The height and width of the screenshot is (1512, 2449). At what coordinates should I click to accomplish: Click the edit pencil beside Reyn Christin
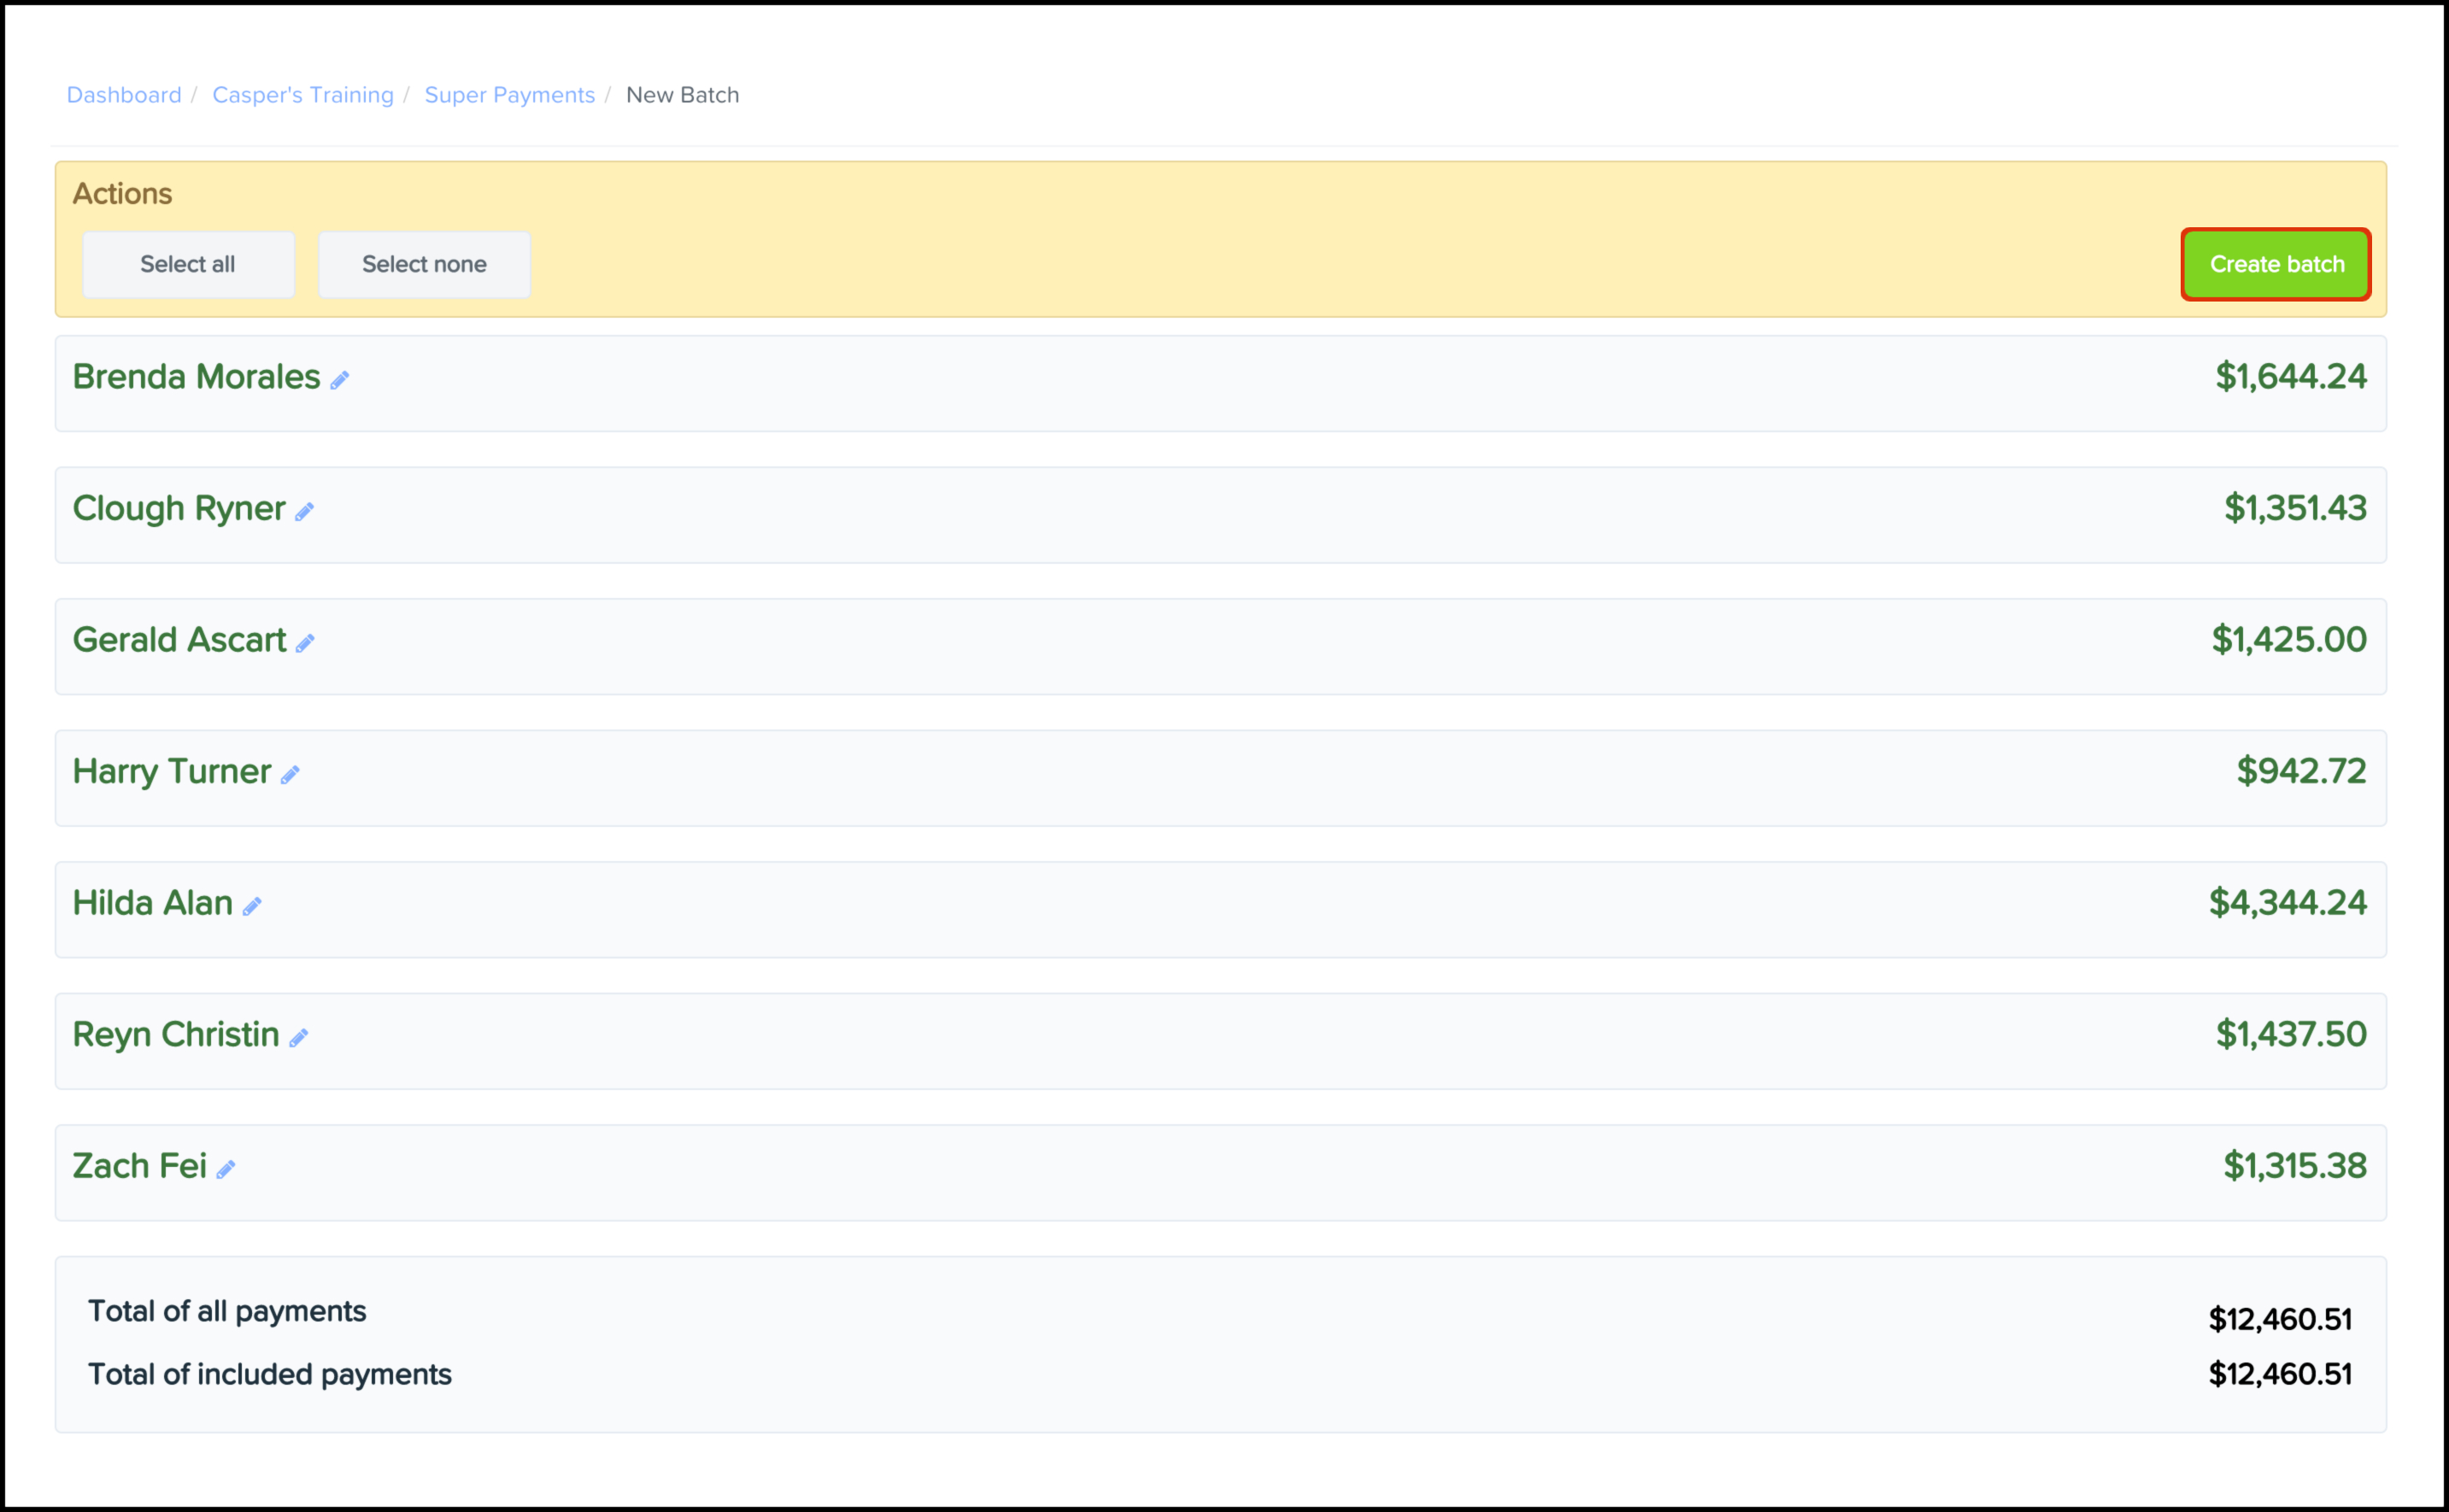[298, 1038]
